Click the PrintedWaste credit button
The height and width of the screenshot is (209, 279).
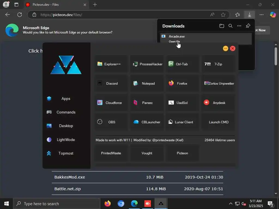[111, 153]
